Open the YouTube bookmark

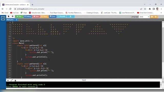[x=14, y=13]
